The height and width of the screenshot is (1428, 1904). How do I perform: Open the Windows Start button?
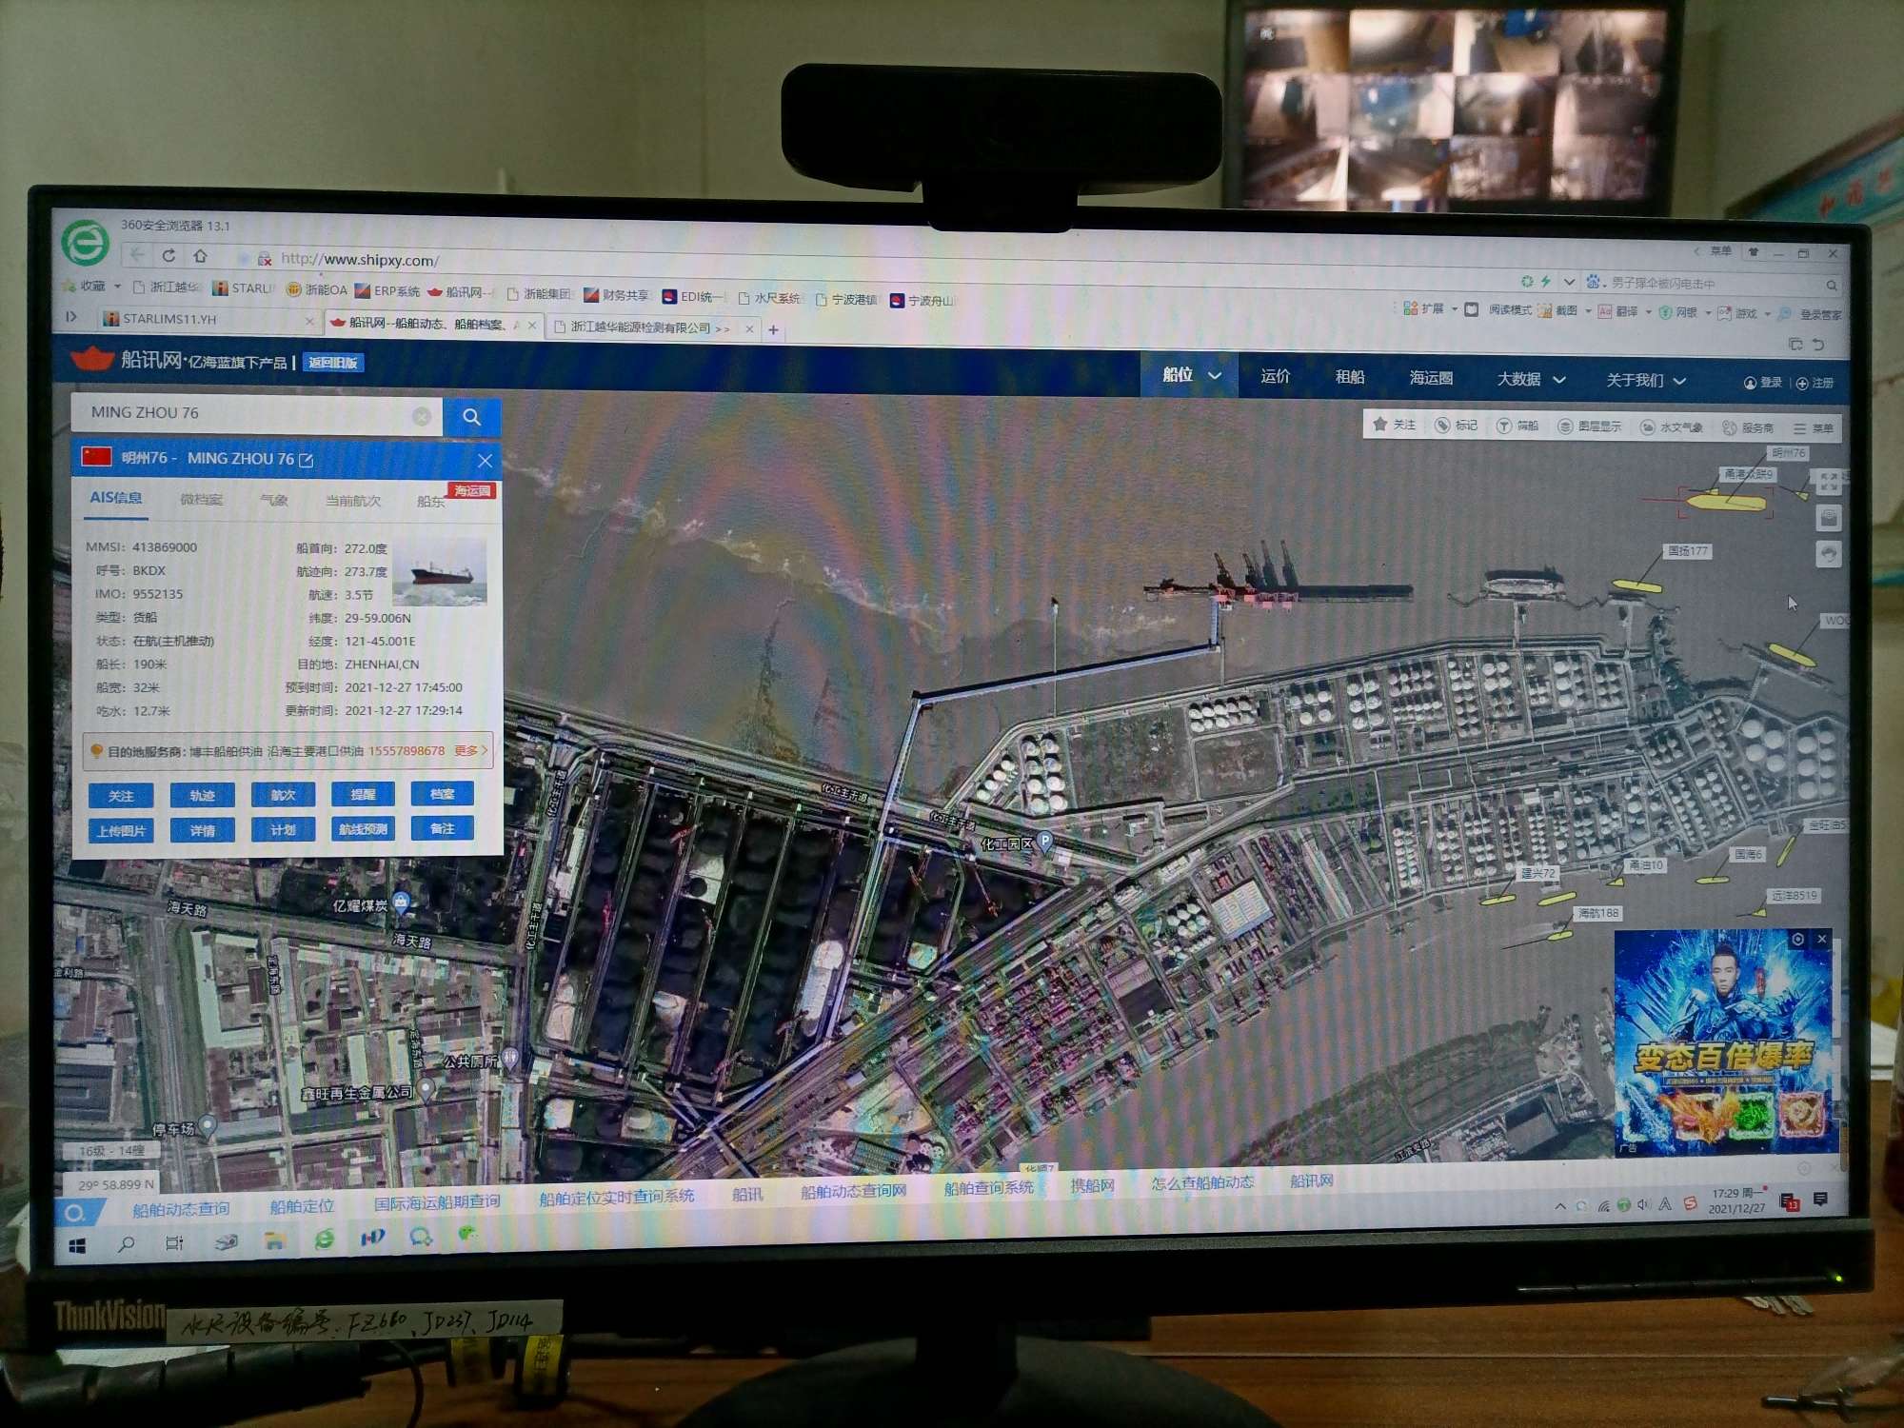78,1246
